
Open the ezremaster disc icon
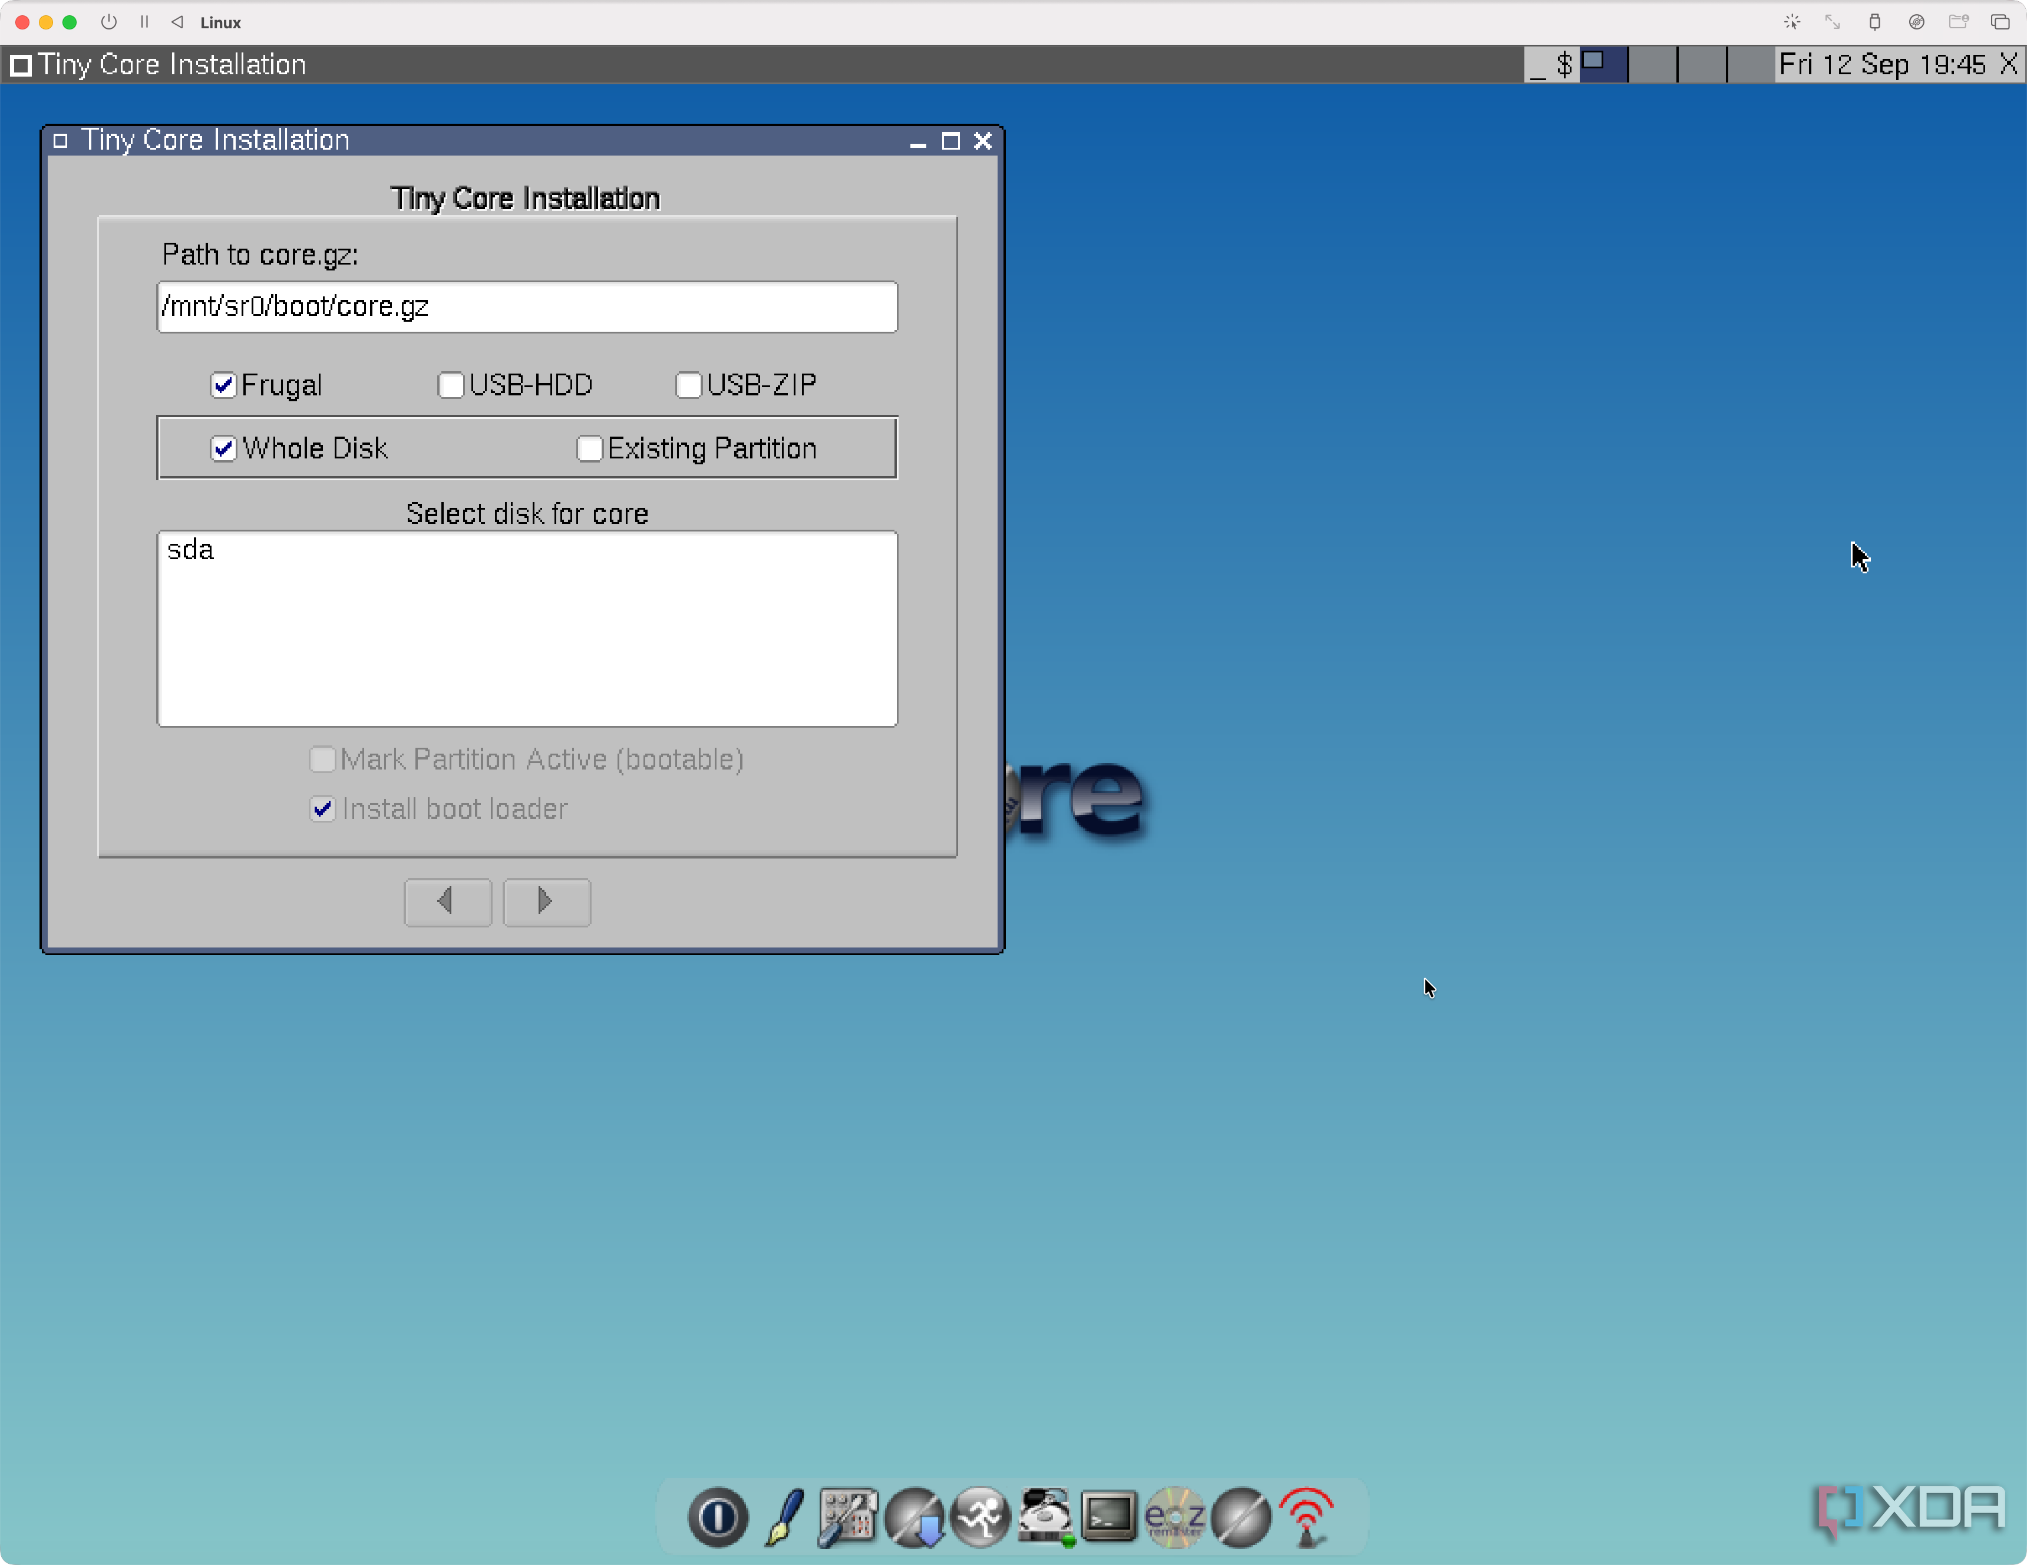pos(1175,1517)
